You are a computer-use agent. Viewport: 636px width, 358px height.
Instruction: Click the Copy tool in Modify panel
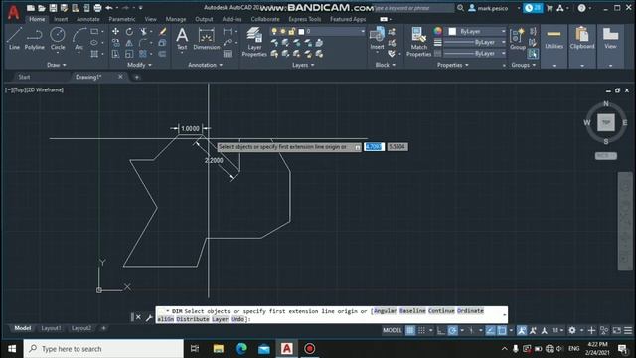pos(116,42)
